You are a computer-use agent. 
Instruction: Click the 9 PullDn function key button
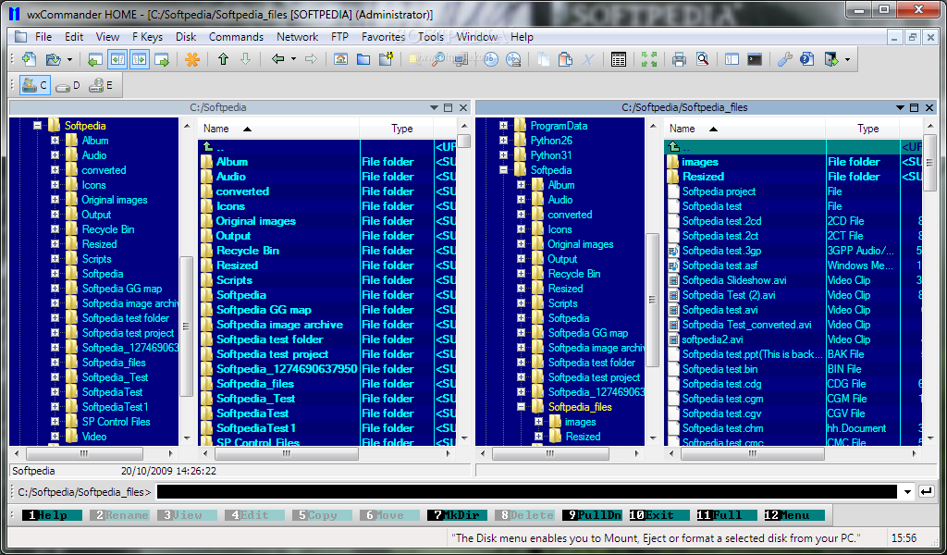tap(592, 515)
